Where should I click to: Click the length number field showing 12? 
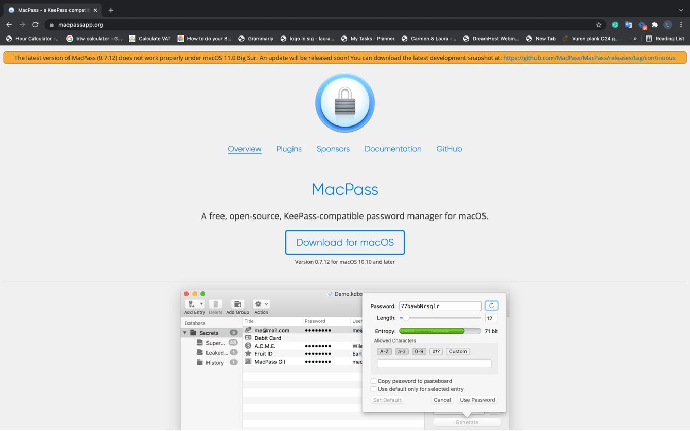tap(491, 318)
